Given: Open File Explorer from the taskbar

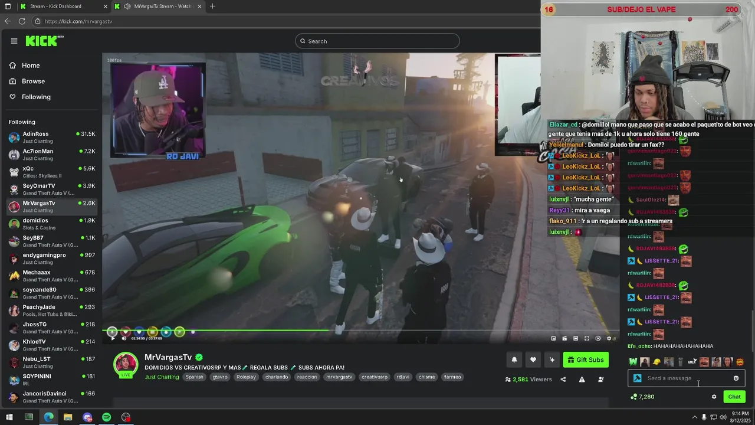Looking at the screenshot, I should click(68, 417).
